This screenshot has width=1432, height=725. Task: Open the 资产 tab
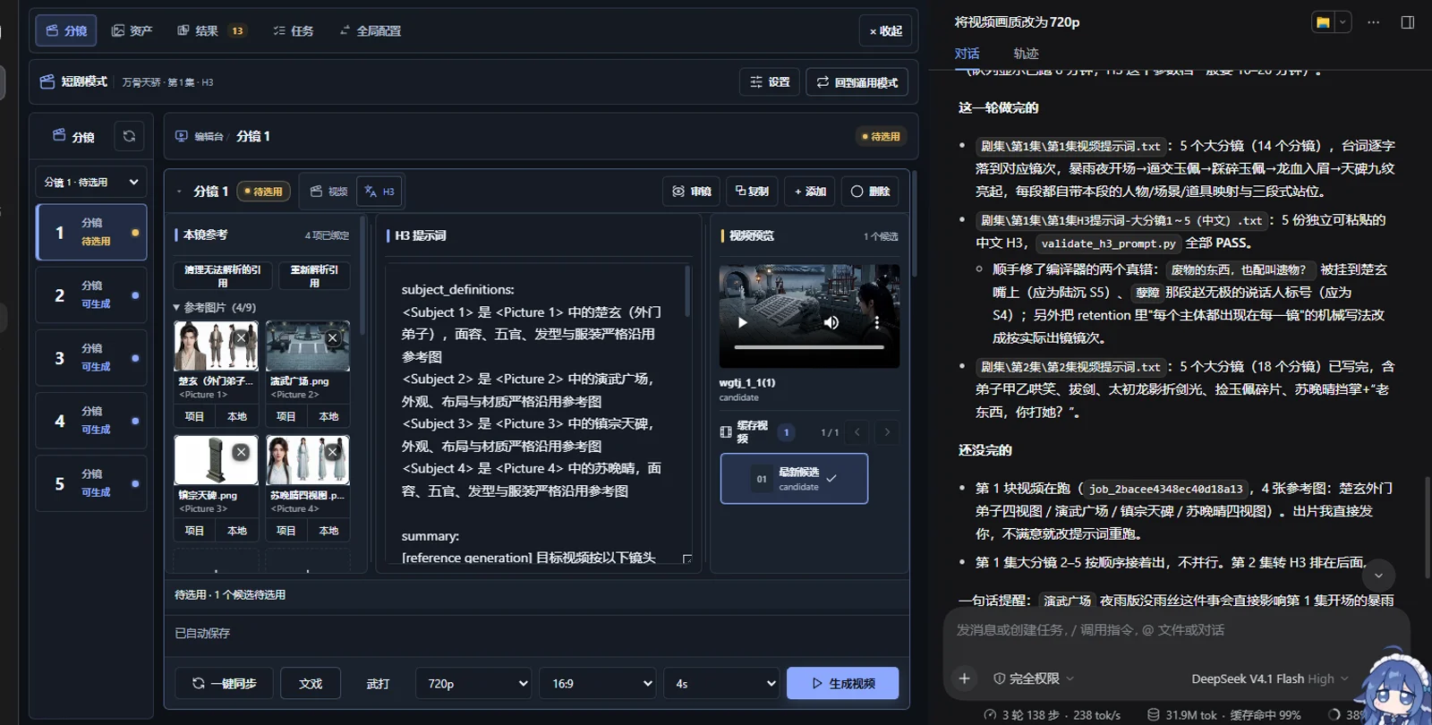(132, 30)
